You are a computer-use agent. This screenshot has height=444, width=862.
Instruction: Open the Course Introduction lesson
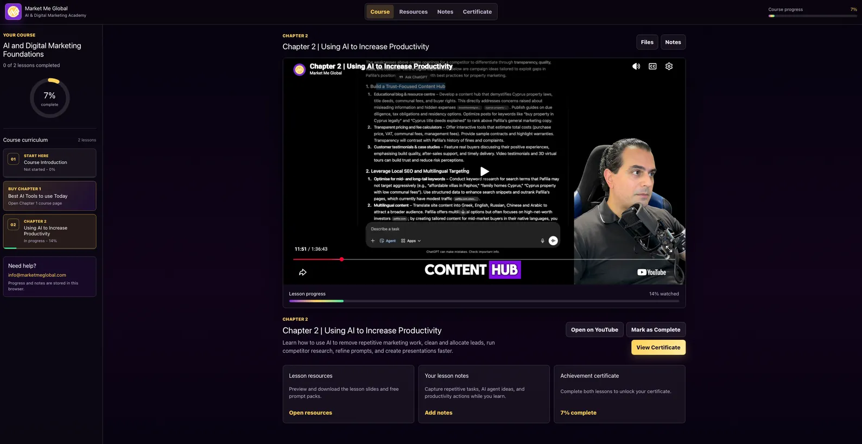click(49, 163)
